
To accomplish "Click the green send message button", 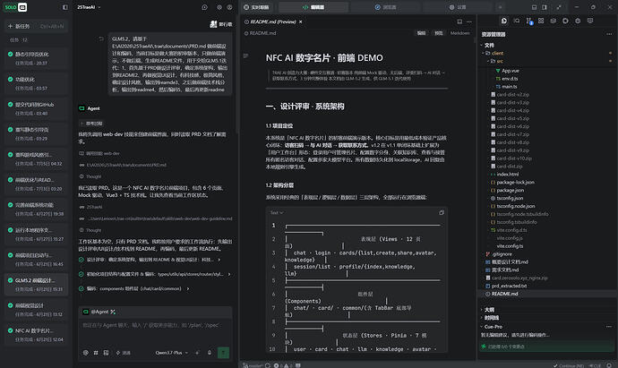I will [224, 353].
